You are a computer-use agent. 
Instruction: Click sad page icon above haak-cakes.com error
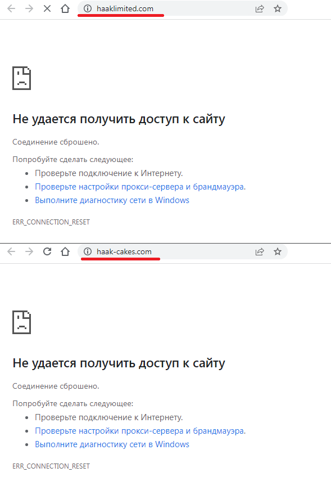coord(21,322)
